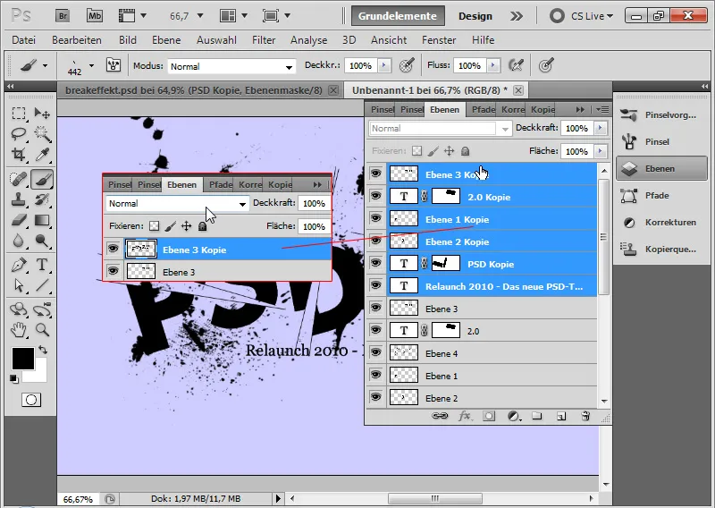This screenshot has width=715, height=508.
Task: Select the Pen tool
Action: pyautogui.click(x=18, y=265)
